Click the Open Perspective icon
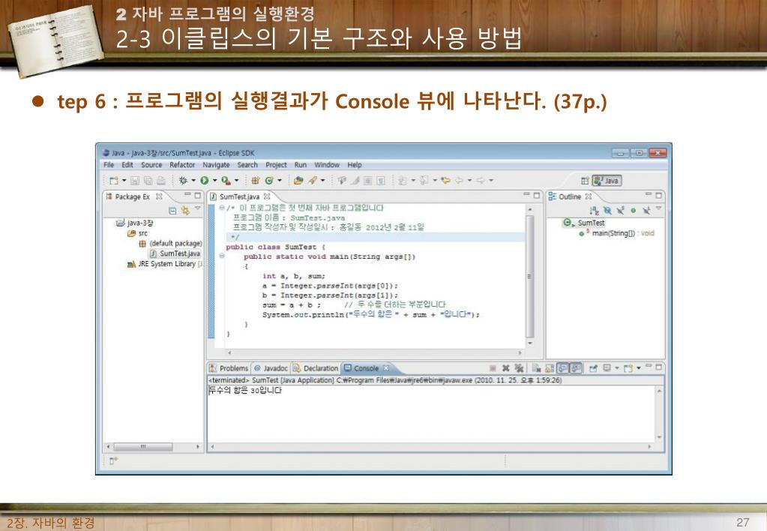The image size is (767, 531). 585,181
